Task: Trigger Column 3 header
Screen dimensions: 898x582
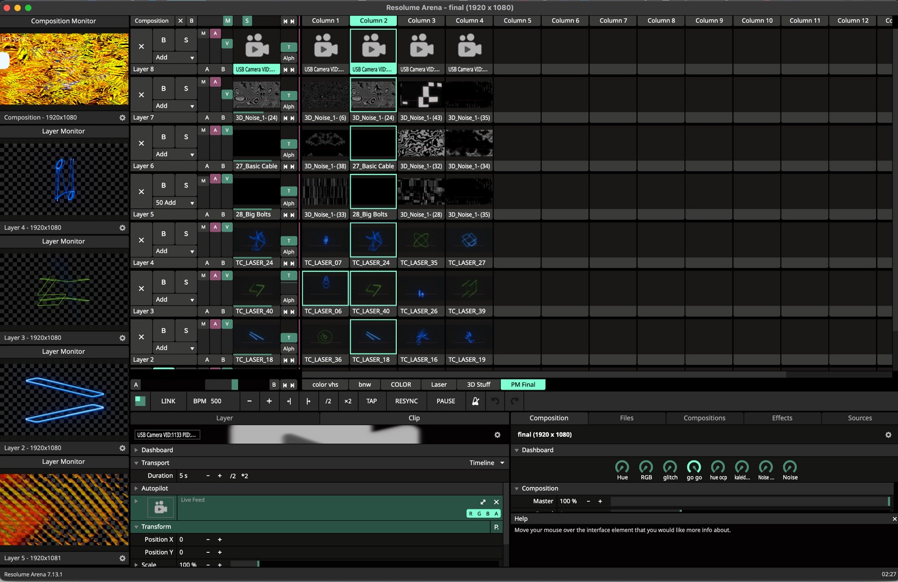Action: 421,21
